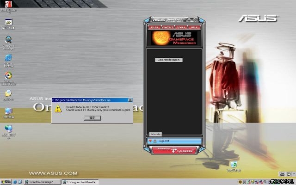The width and height of the screenshot is (296, 185).
Task: Open the CONTACT menu in GameFace Messenger
Action: click(167, 28)
